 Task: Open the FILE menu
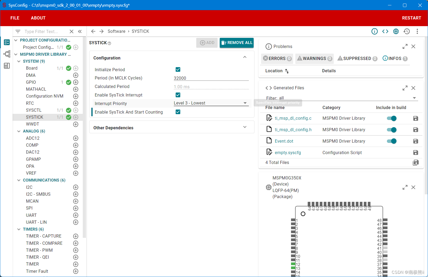15,18
